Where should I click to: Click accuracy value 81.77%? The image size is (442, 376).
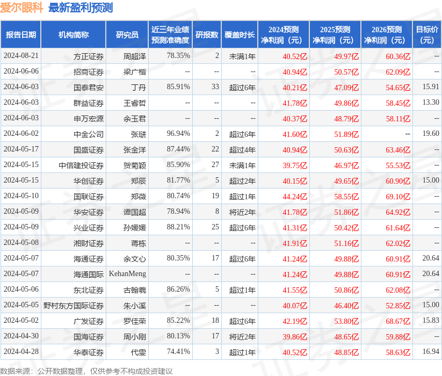[x=178, y=180]
